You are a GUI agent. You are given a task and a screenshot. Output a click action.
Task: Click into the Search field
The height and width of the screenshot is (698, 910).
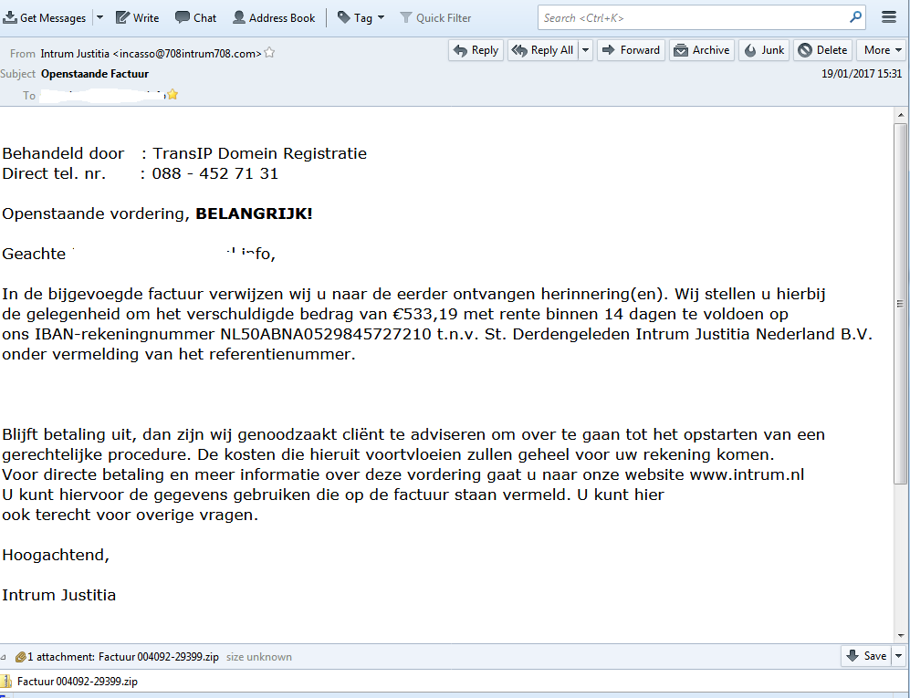(x=694, y=17)
